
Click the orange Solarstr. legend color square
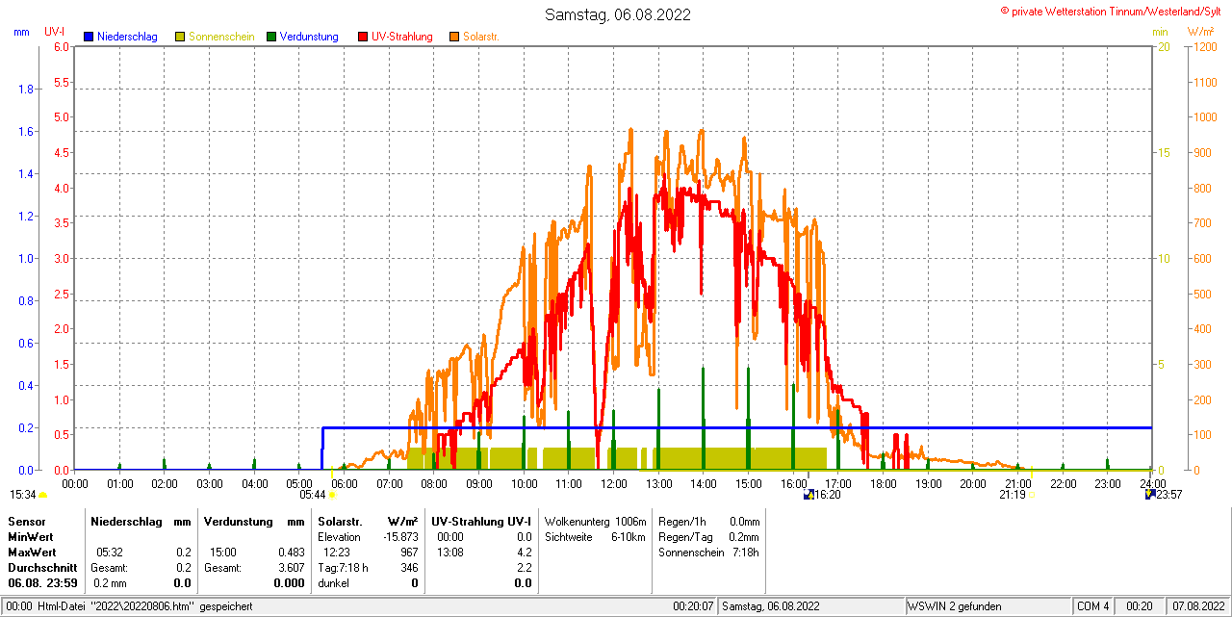454,37
